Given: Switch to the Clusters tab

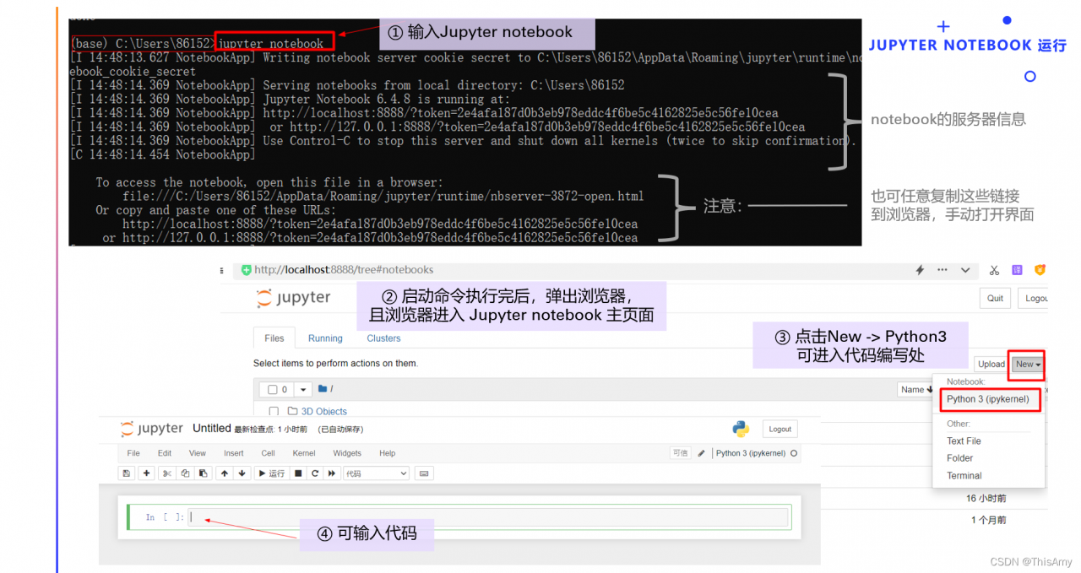Looking at the screenshot, I should (383, 338).
